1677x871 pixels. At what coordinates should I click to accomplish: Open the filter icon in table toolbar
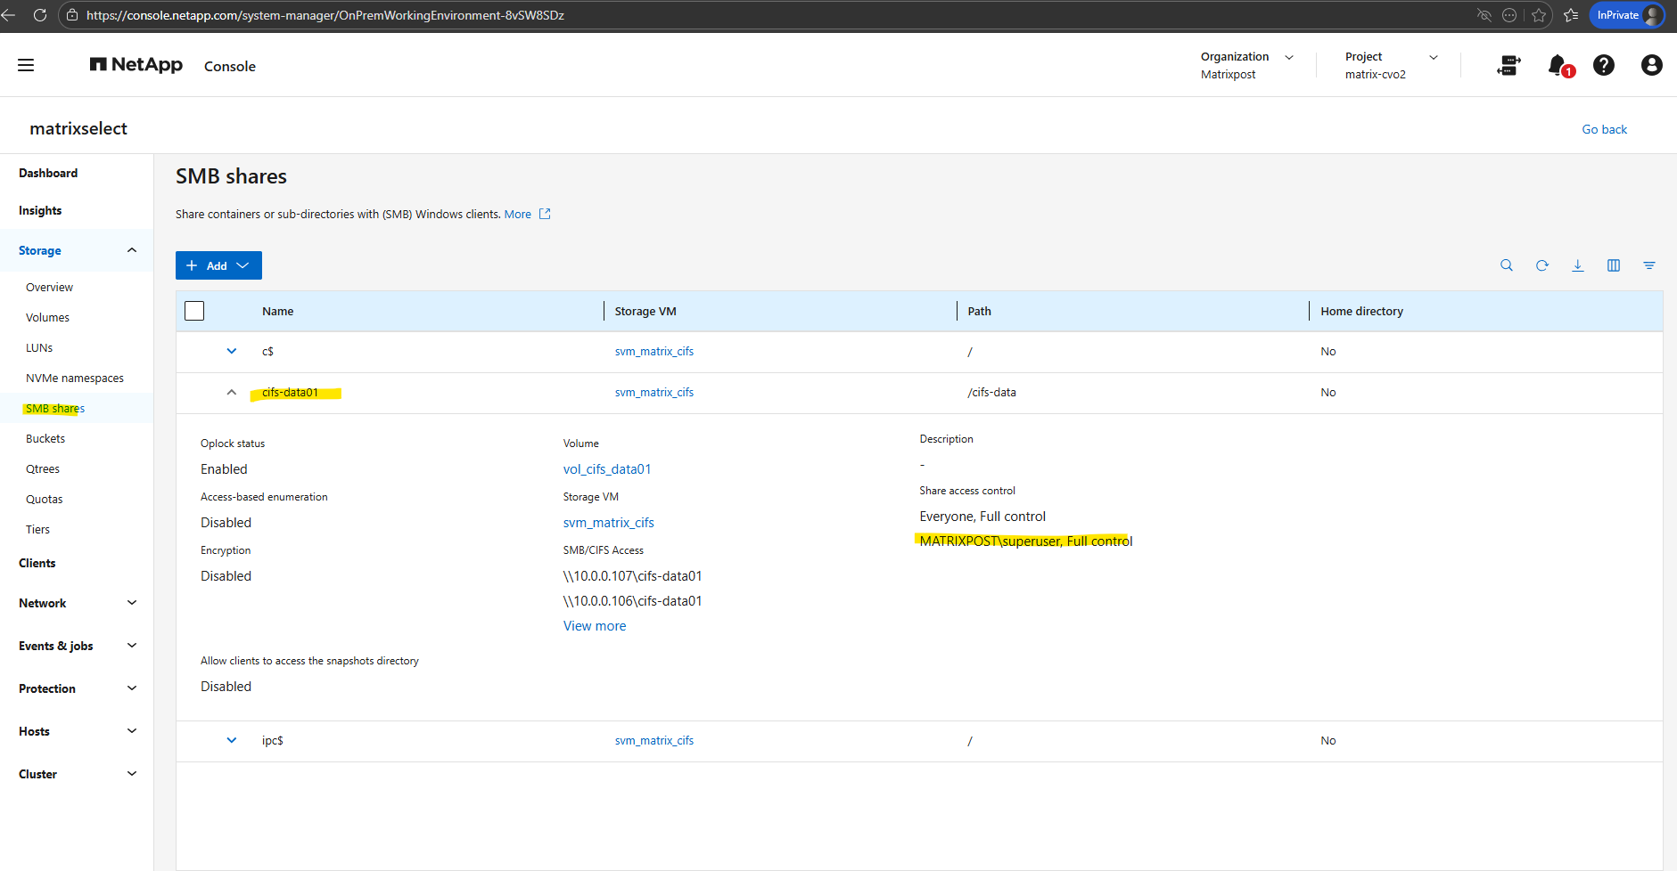pos(1649,265)
